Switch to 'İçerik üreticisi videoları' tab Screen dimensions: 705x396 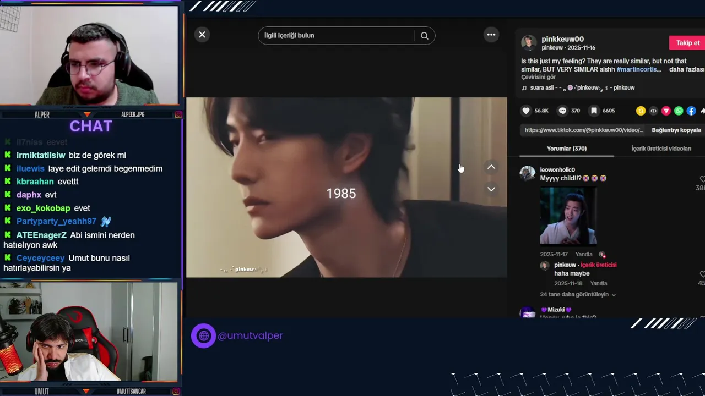tap(661, 148)
